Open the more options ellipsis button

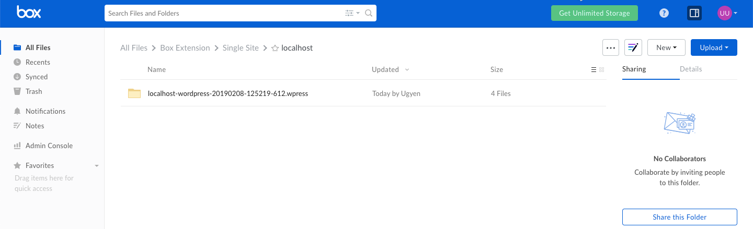point(611,47)
